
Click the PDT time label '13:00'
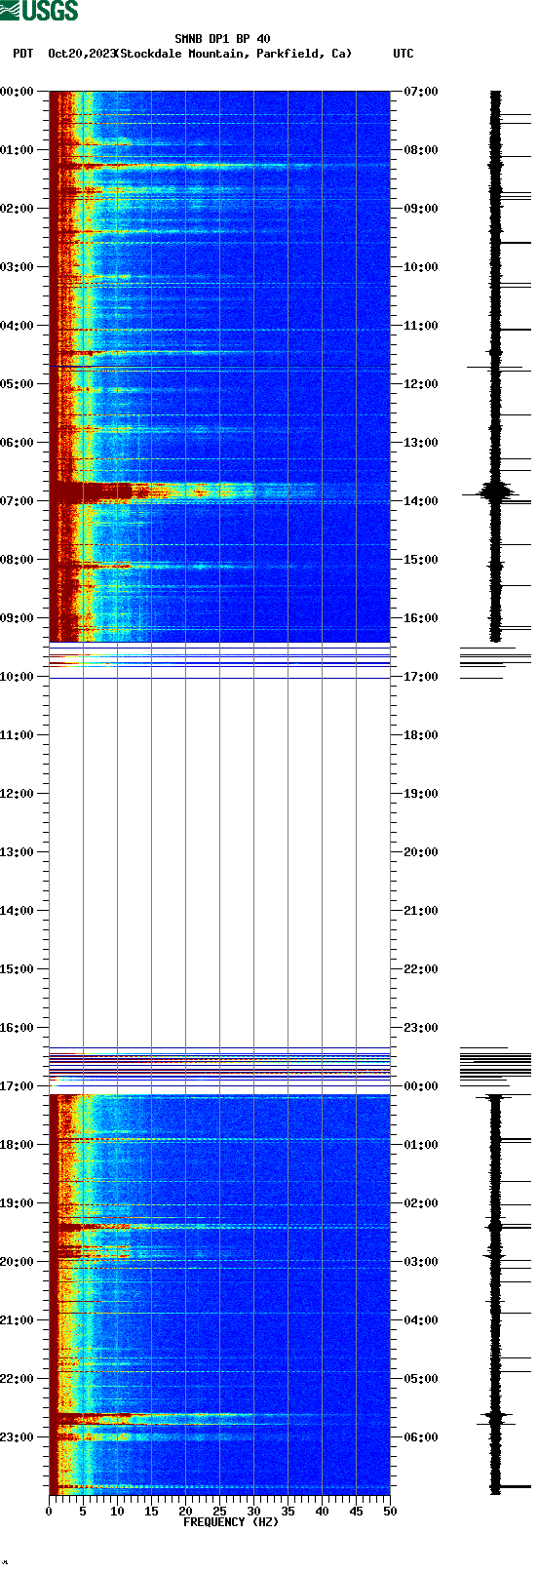tap(18, 852)
